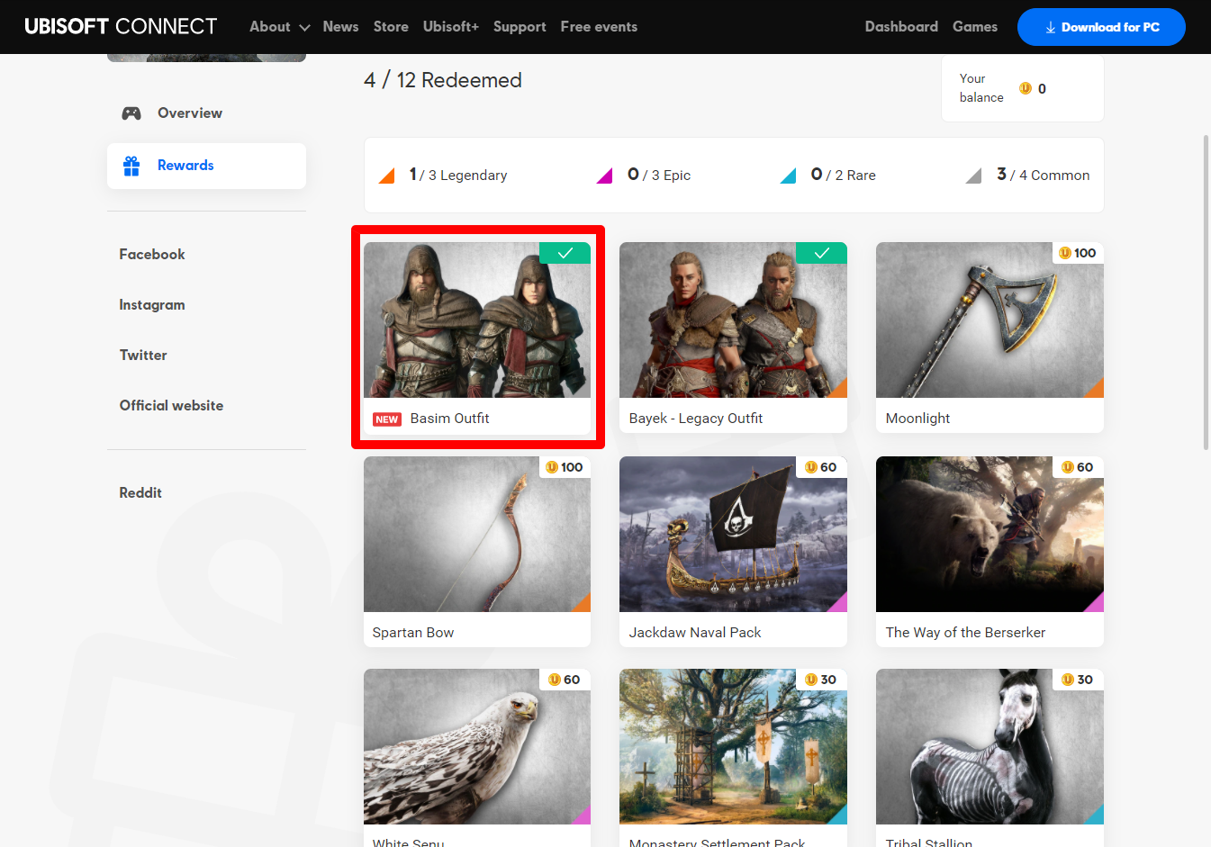Click the blue Rare rarity triangle
1211x847 pixels.
click(788, 176)
